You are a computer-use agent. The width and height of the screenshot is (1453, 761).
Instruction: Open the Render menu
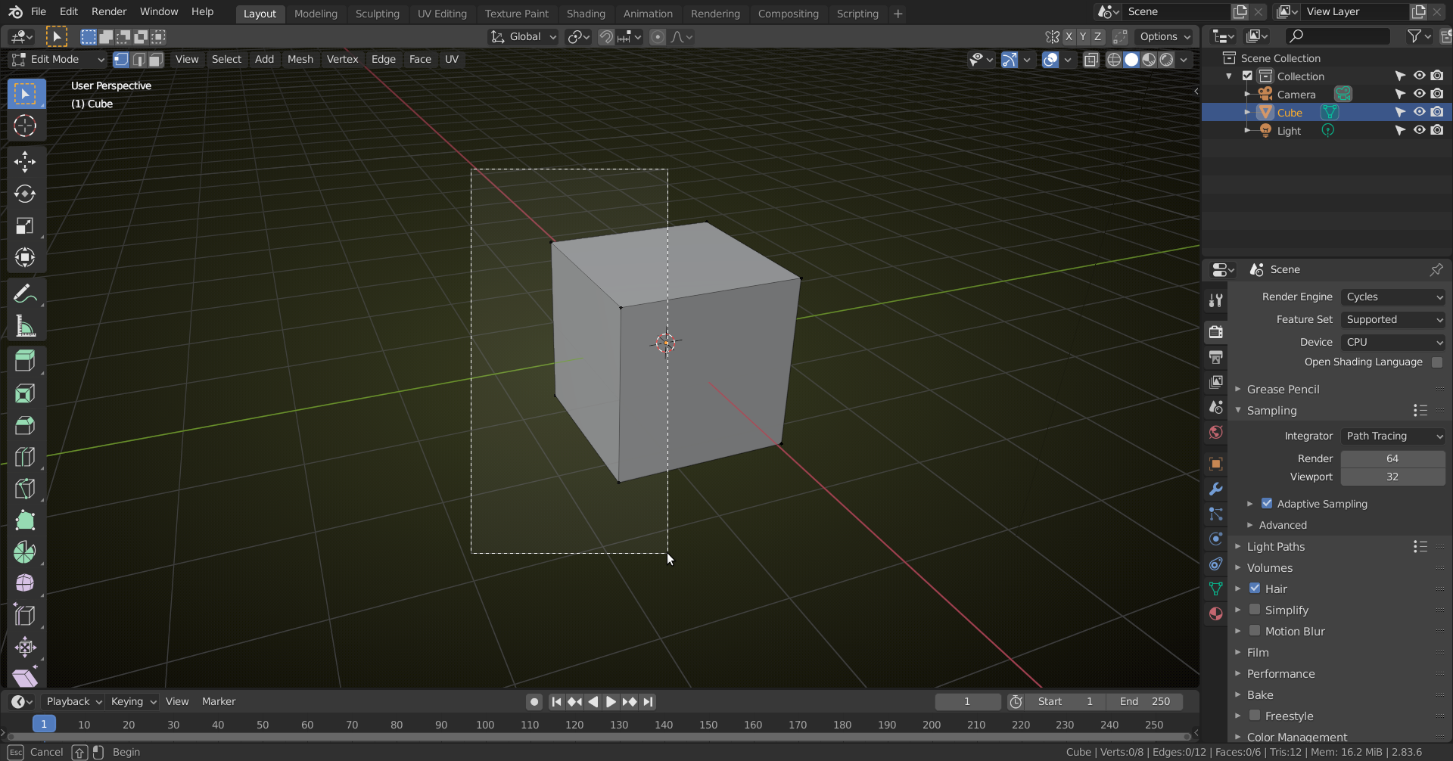pyautogui.click(x=109, y=12)
